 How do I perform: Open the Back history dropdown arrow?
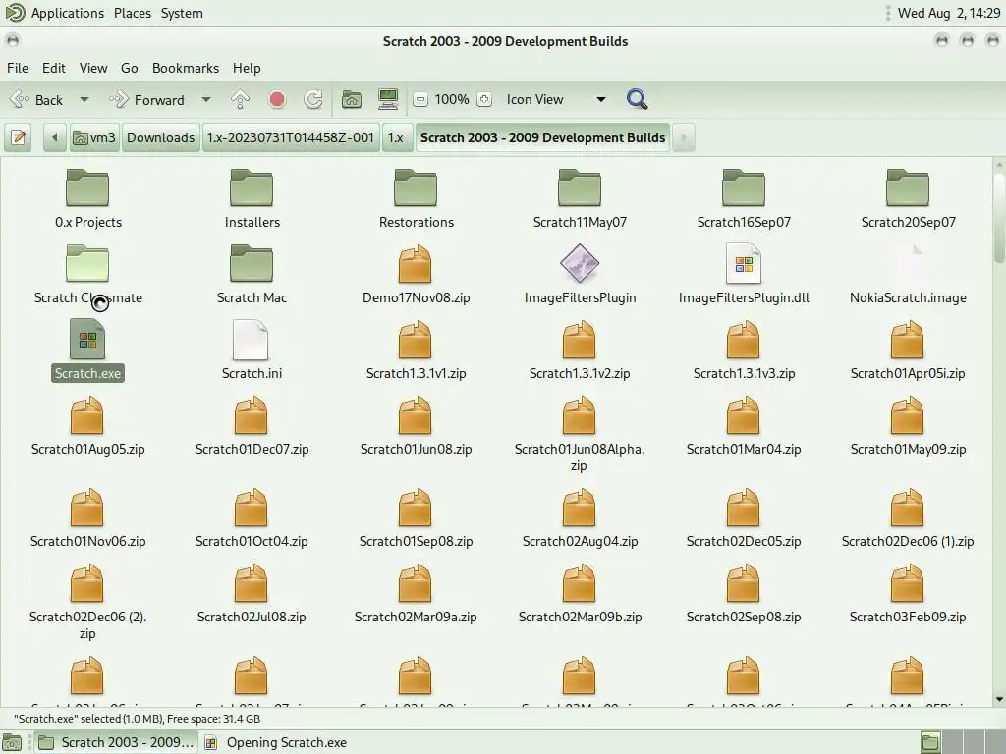(x=84, y=99)
